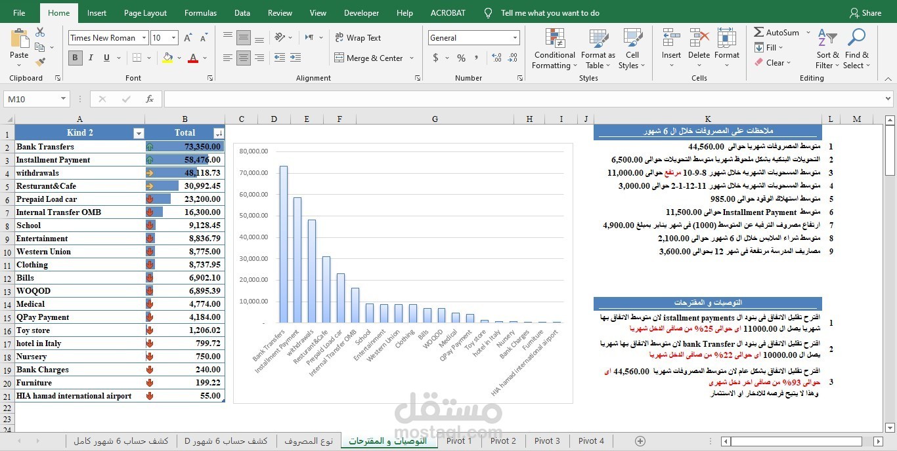This screenshot has height=451, width=897.
Task: Open the font name dropdown
Action: click(x=144, y=37)
